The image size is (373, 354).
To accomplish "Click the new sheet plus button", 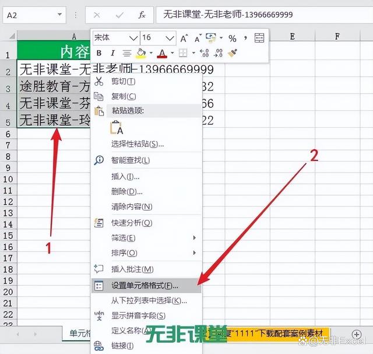I will 356,334.
